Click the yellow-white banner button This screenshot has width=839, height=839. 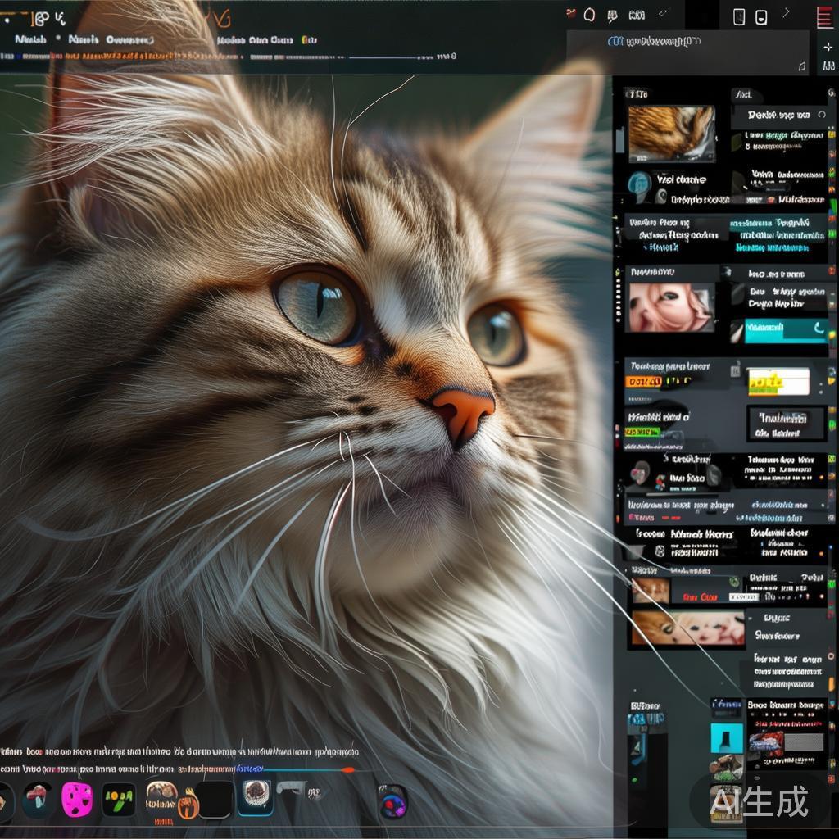point(778,381)
